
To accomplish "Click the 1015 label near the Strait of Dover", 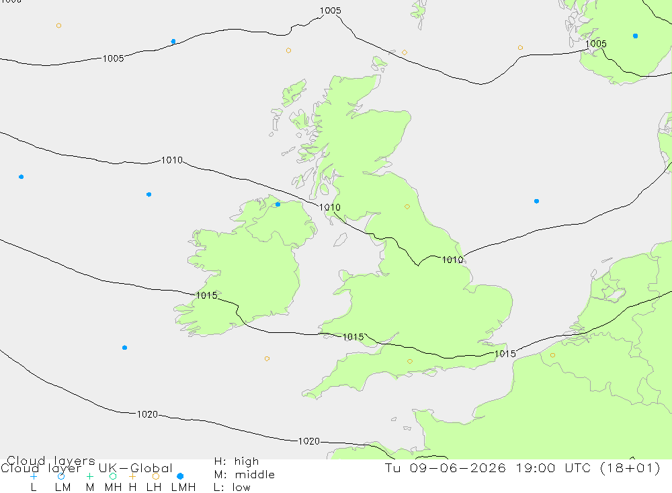I will [505, 354].
